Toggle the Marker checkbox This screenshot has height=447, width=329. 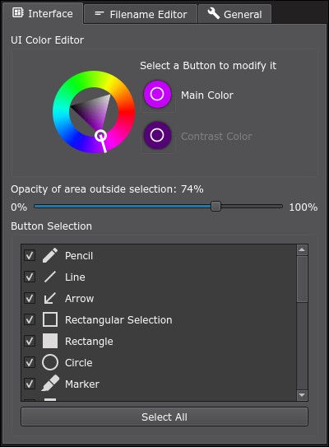point(30,384)
